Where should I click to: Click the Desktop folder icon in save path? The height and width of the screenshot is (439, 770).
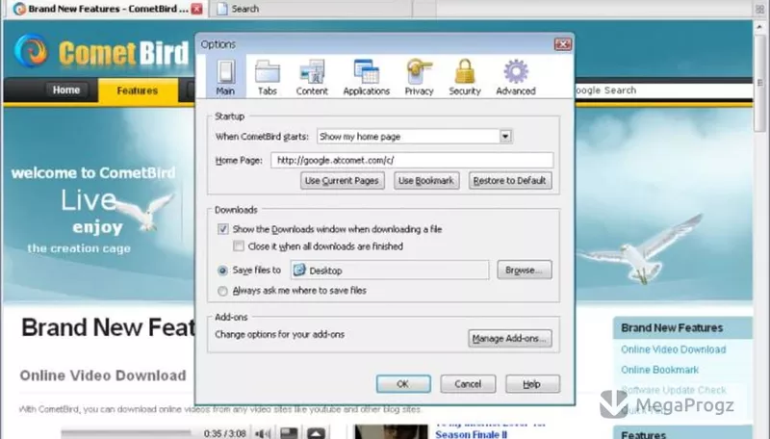coord(299,270)
